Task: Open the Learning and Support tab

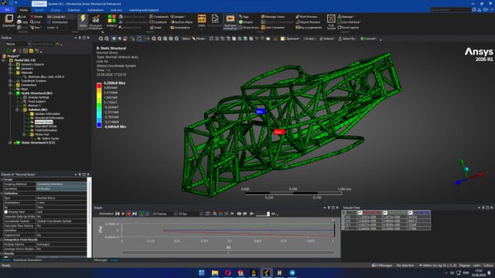Action: tap(144, 10)
